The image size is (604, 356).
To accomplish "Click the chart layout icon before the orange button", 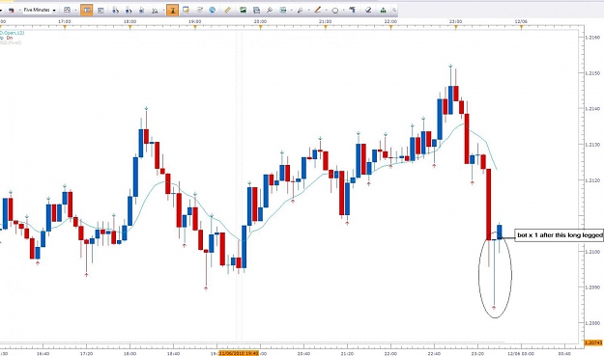I will (x=67, y=10).
